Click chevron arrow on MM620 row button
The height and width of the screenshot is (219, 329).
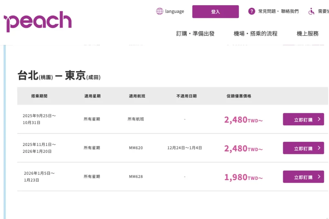(319, 148)
